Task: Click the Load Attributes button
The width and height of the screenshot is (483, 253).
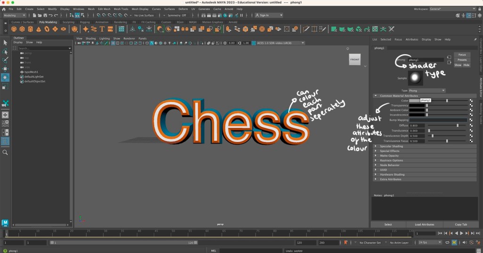Action: coord(424,225)
